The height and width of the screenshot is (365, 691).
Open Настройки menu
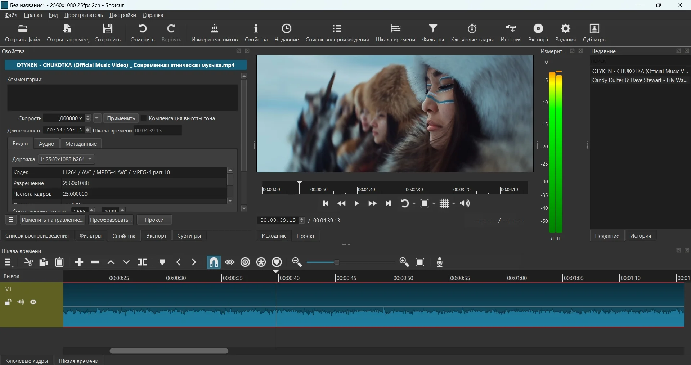pos(123,15)
